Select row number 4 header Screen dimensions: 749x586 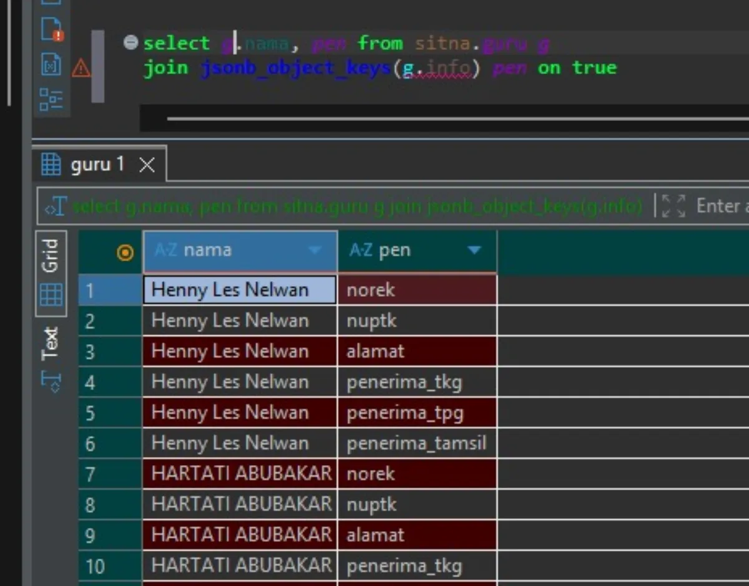click(110, 382)
